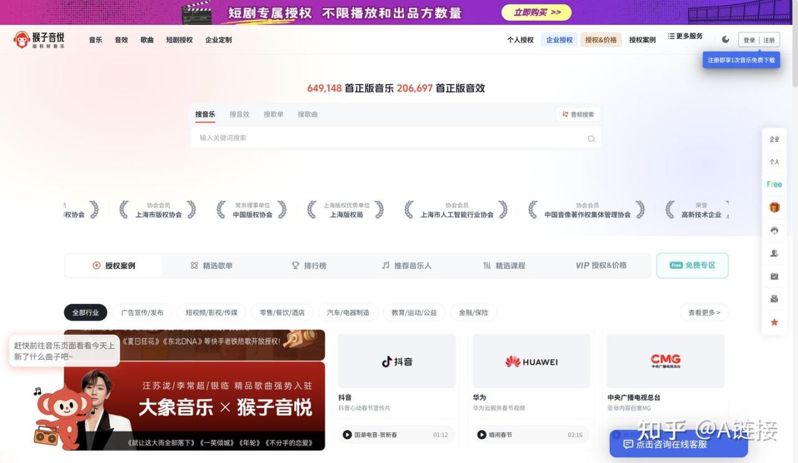Image resolution: width=798 pixels, height=463 pixels.
Task: Open 企业定制 in top navigation
Action: coord(218,40)
